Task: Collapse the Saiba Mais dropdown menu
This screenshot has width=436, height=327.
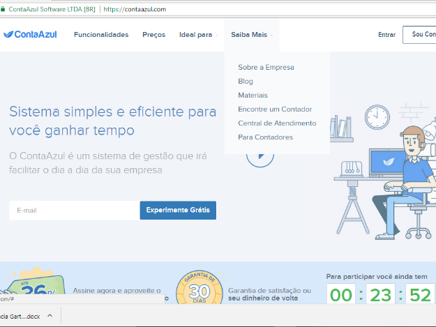Action: pyautogui.click(x=251, y=34)
